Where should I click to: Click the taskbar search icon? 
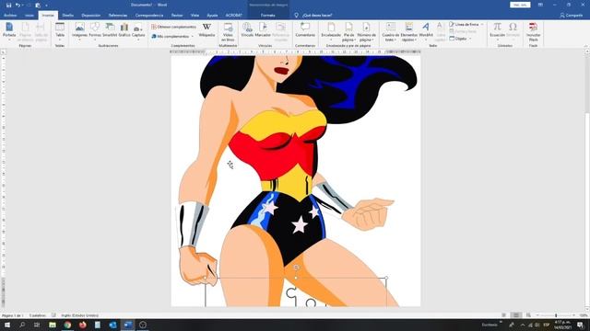[22, 325]
